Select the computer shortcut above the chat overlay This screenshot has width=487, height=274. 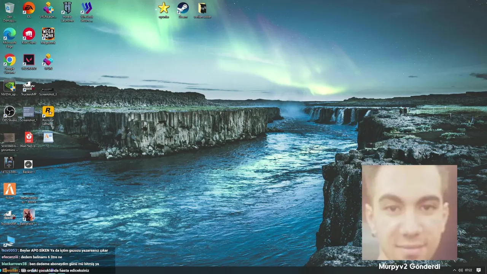[10, 241]
